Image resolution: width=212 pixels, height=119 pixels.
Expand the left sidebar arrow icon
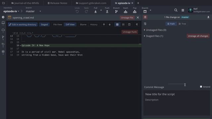tap(3, 17)
